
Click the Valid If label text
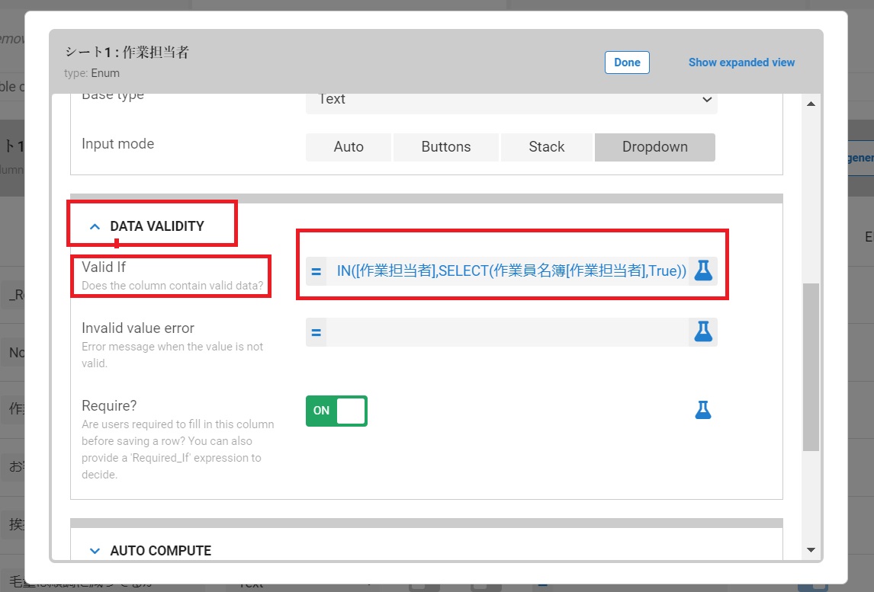coord(104,267)
